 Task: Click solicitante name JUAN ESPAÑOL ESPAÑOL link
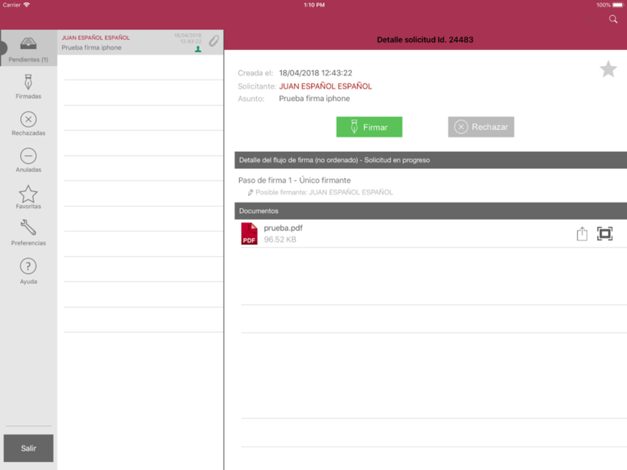point(325,86)
